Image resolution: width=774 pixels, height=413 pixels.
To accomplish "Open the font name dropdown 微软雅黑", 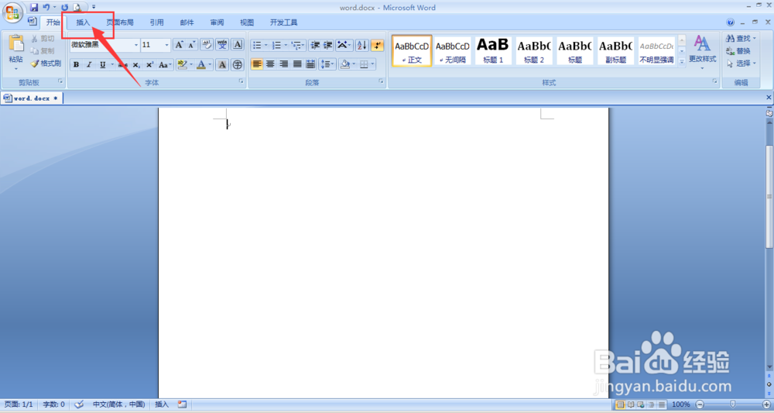I will pyautogui.click(x=136, y=45).
